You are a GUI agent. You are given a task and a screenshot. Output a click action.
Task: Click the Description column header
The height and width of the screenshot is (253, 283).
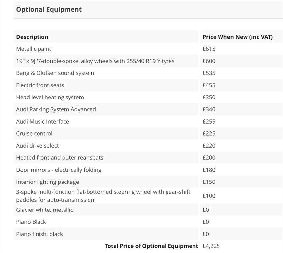32,37
